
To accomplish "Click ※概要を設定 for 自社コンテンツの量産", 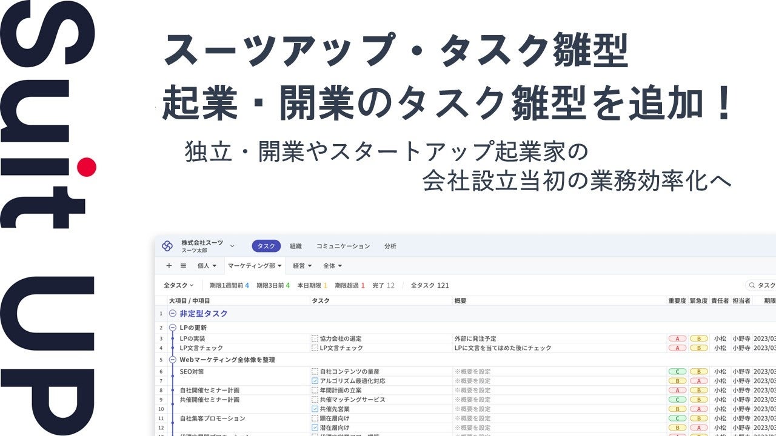I will coord(472,371).
